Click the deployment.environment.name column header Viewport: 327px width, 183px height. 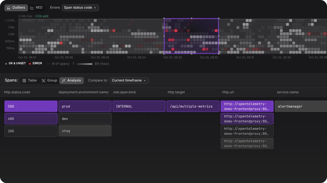(84, 92)
